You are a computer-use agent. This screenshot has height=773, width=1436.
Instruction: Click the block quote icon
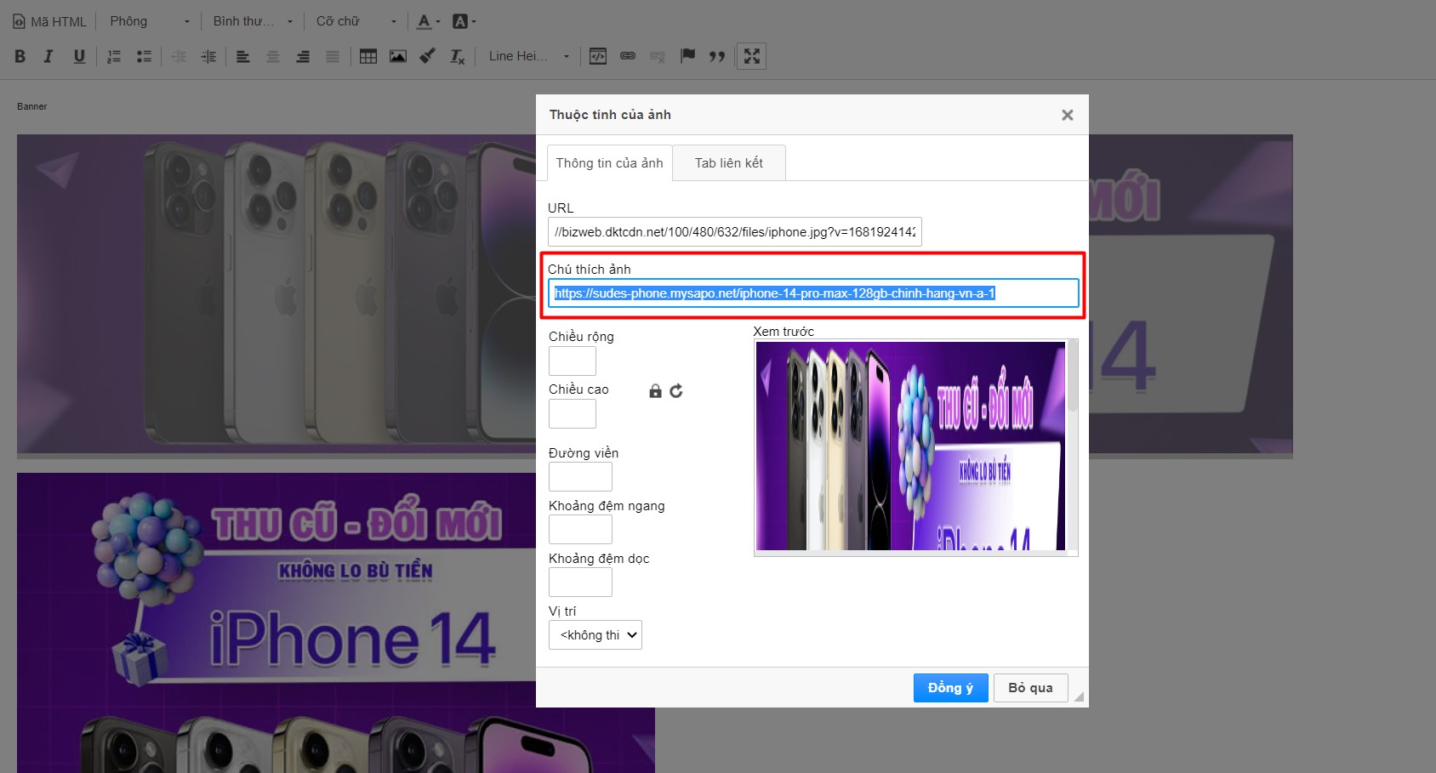pyautogui.click(x=717, y=56)
